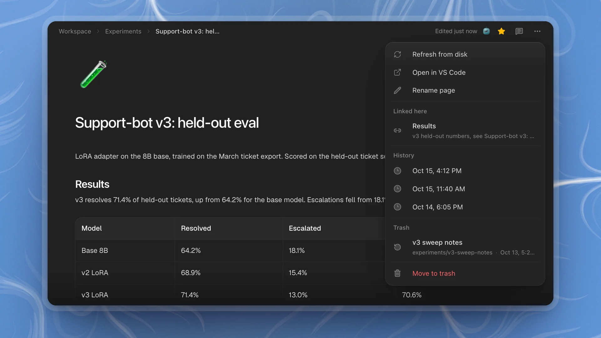Choose Open in VS Code

tap(465, 72)
